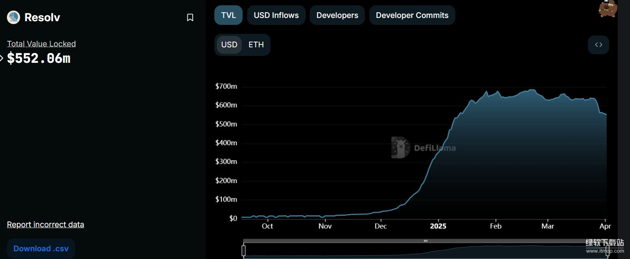Click the Resolv protocol name
Viewport: 630px width, 259px height.
42,18
